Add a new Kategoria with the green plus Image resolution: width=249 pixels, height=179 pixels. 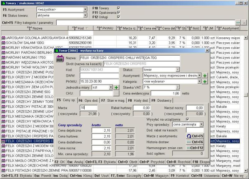tap(205, 82)
